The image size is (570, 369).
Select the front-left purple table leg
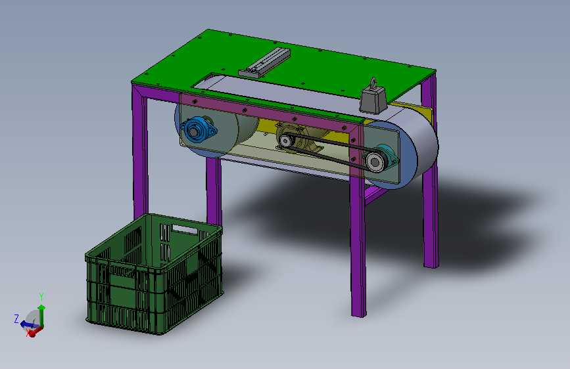click(x=140, y=152)
